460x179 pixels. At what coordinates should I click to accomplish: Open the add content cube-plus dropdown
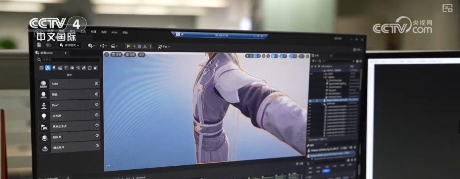pos(91,46)
